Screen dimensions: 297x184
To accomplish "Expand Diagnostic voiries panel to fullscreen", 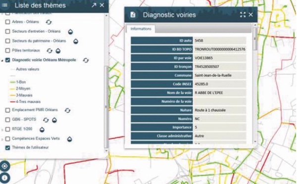I will (243, 14).
